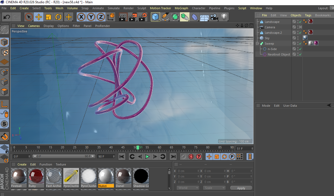This screenshot has width=334, height=196.
Task: Open Attribute Manager Mode menu
Action: click(266, 106)
